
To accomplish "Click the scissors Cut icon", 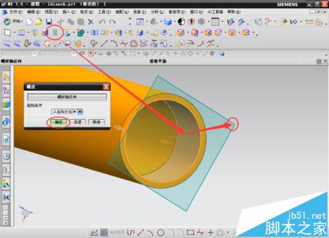I will click(61, 22).
